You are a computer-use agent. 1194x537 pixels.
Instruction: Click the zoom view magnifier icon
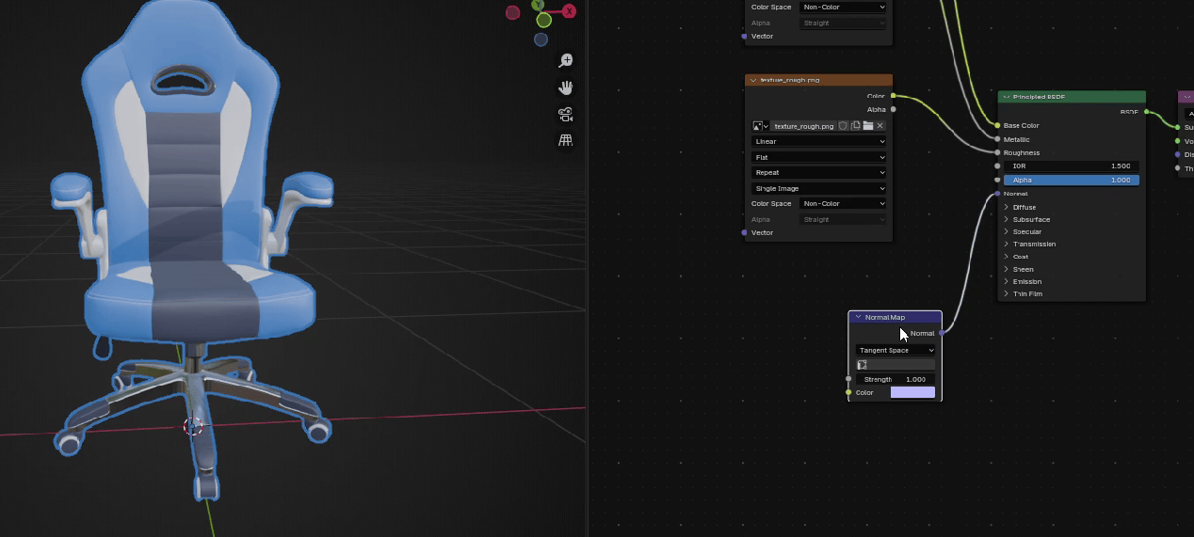click(x=566, y=61)
